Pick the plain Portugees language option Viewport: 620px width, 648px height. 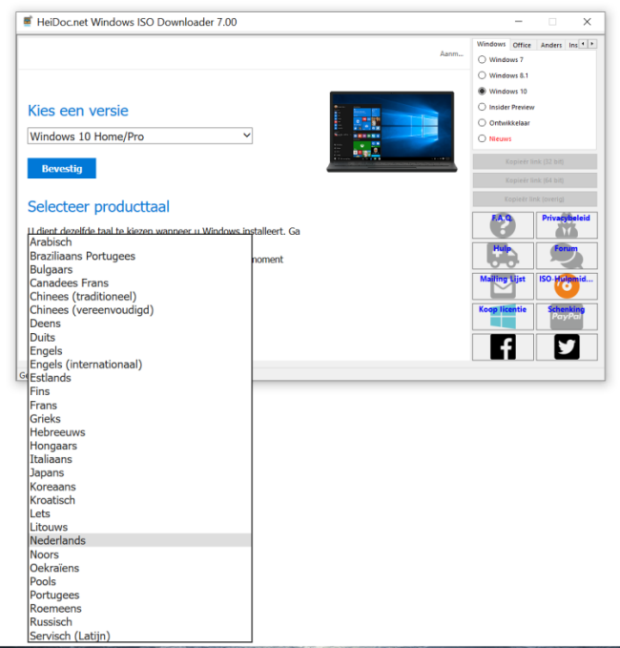tap(140, 596)
